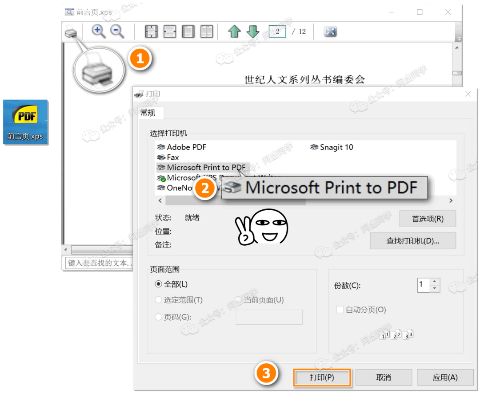
Task: Decrease copies with the down spinner arrow
Action: 435,288
